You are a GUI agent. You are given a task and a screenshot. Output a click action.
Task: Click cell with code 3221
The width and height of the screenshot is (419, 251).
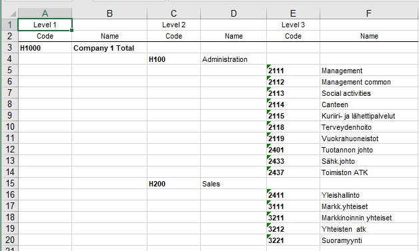293,240
